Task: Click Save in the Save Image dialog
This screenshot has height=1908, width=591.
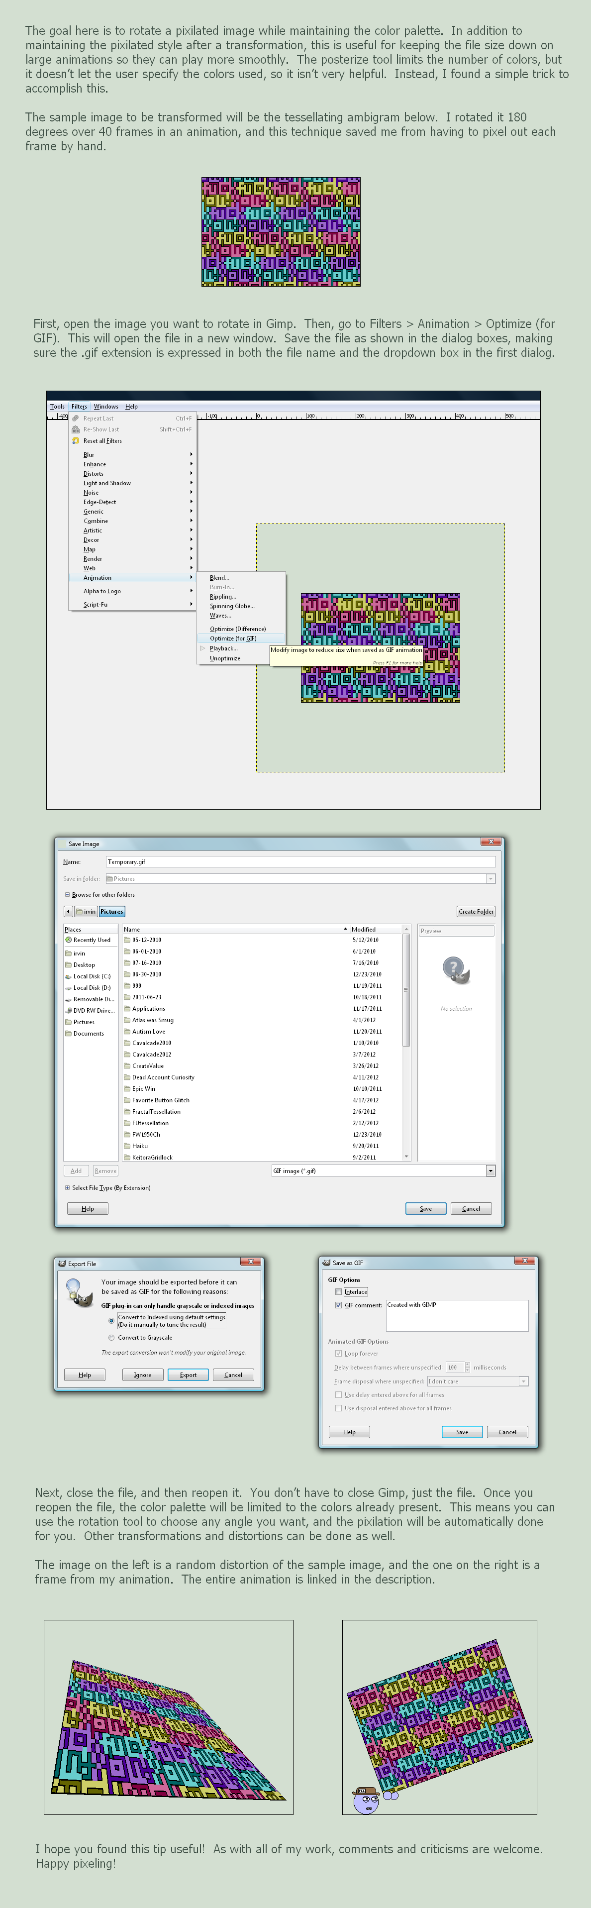Action: (426, 1208)
